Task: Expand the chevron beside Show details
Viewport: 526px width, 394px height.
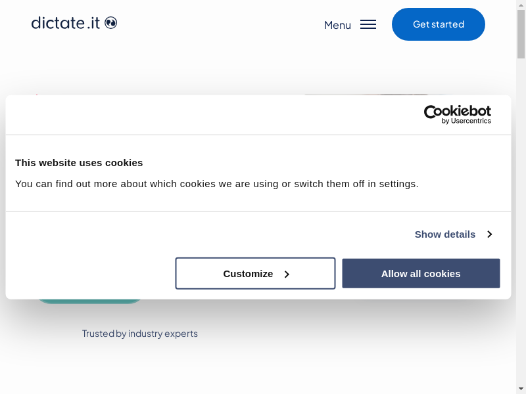Action: (489, 234)
